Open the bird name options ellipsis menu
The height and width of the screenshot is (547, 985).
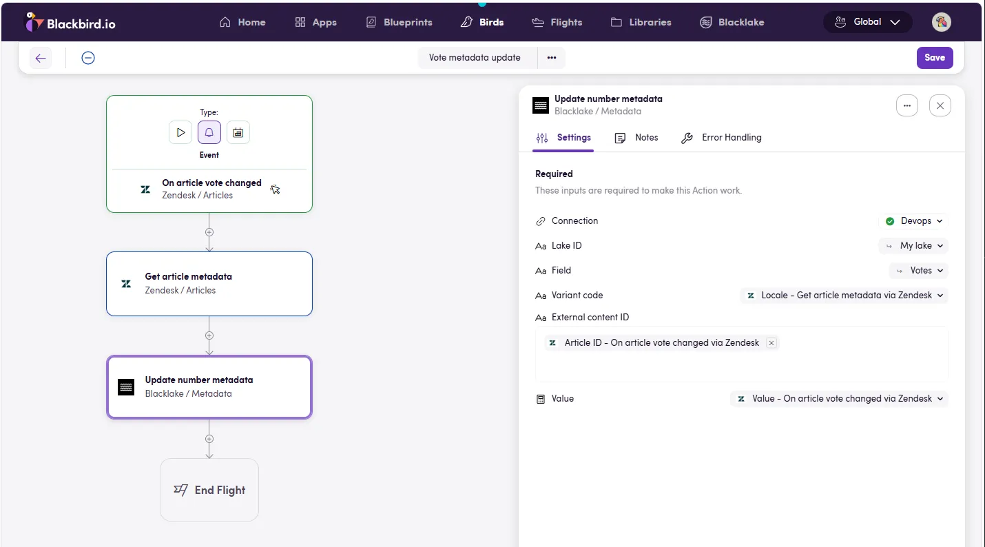[x=552, y=58]
